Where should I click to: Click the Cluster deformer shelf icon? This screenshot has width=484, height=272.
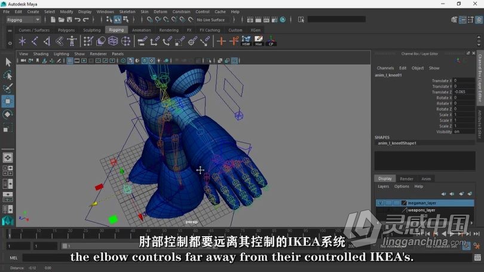(125, 41)
